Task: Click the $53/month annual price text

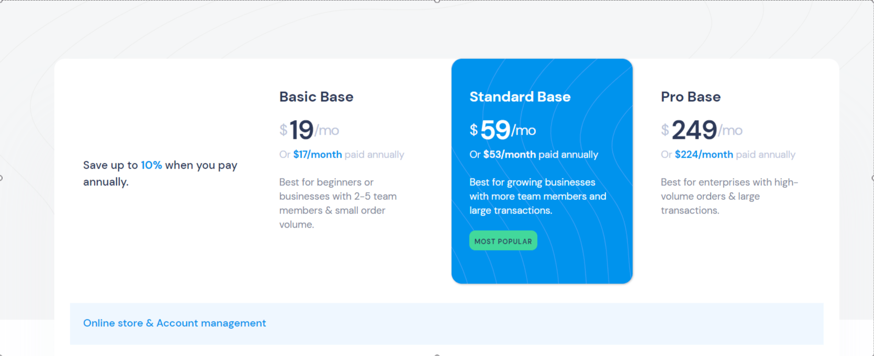Action: pyautogui.click(x=509, y=155)
